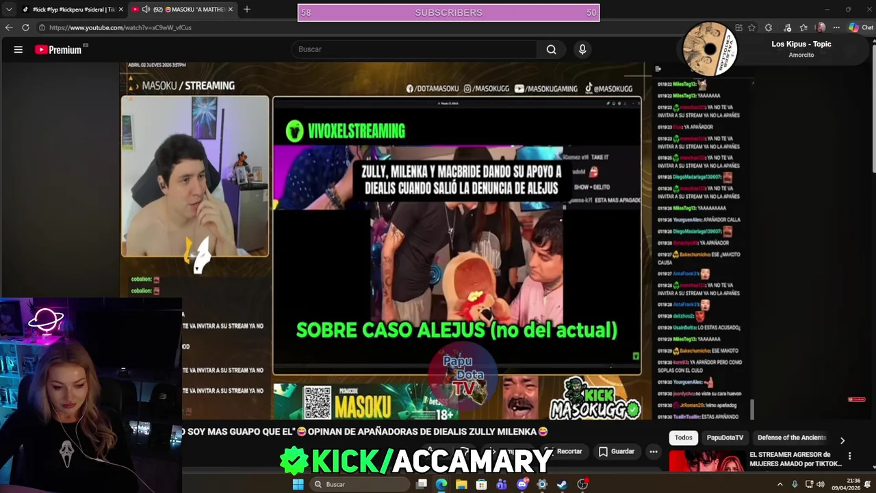Open options for EL STREAMER AGRESOR video

(850, 455)
